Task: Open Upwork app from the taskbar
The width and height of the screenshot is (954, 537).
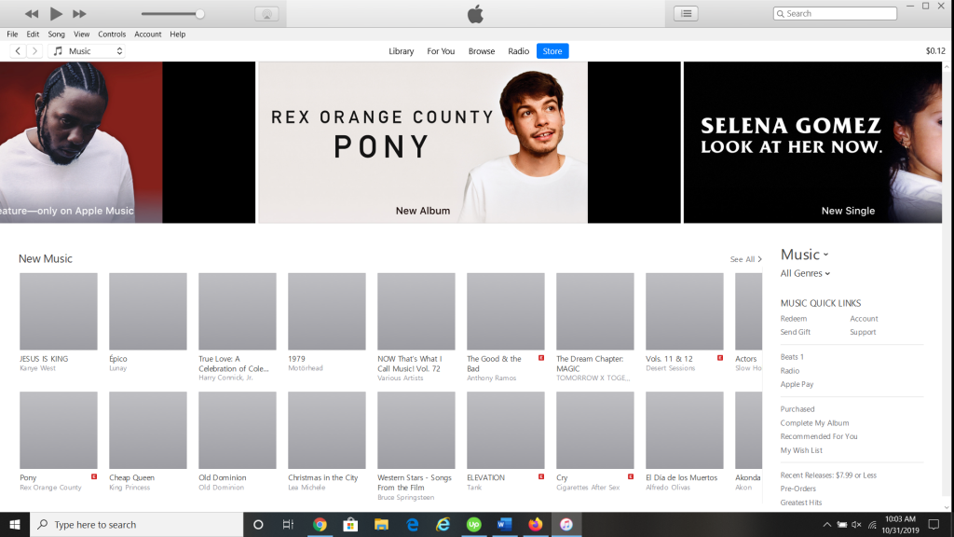Action: [x=474, y=524]
